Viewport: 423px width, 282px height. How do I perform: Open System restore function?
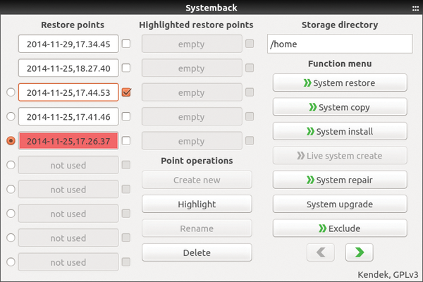[340, 83]
